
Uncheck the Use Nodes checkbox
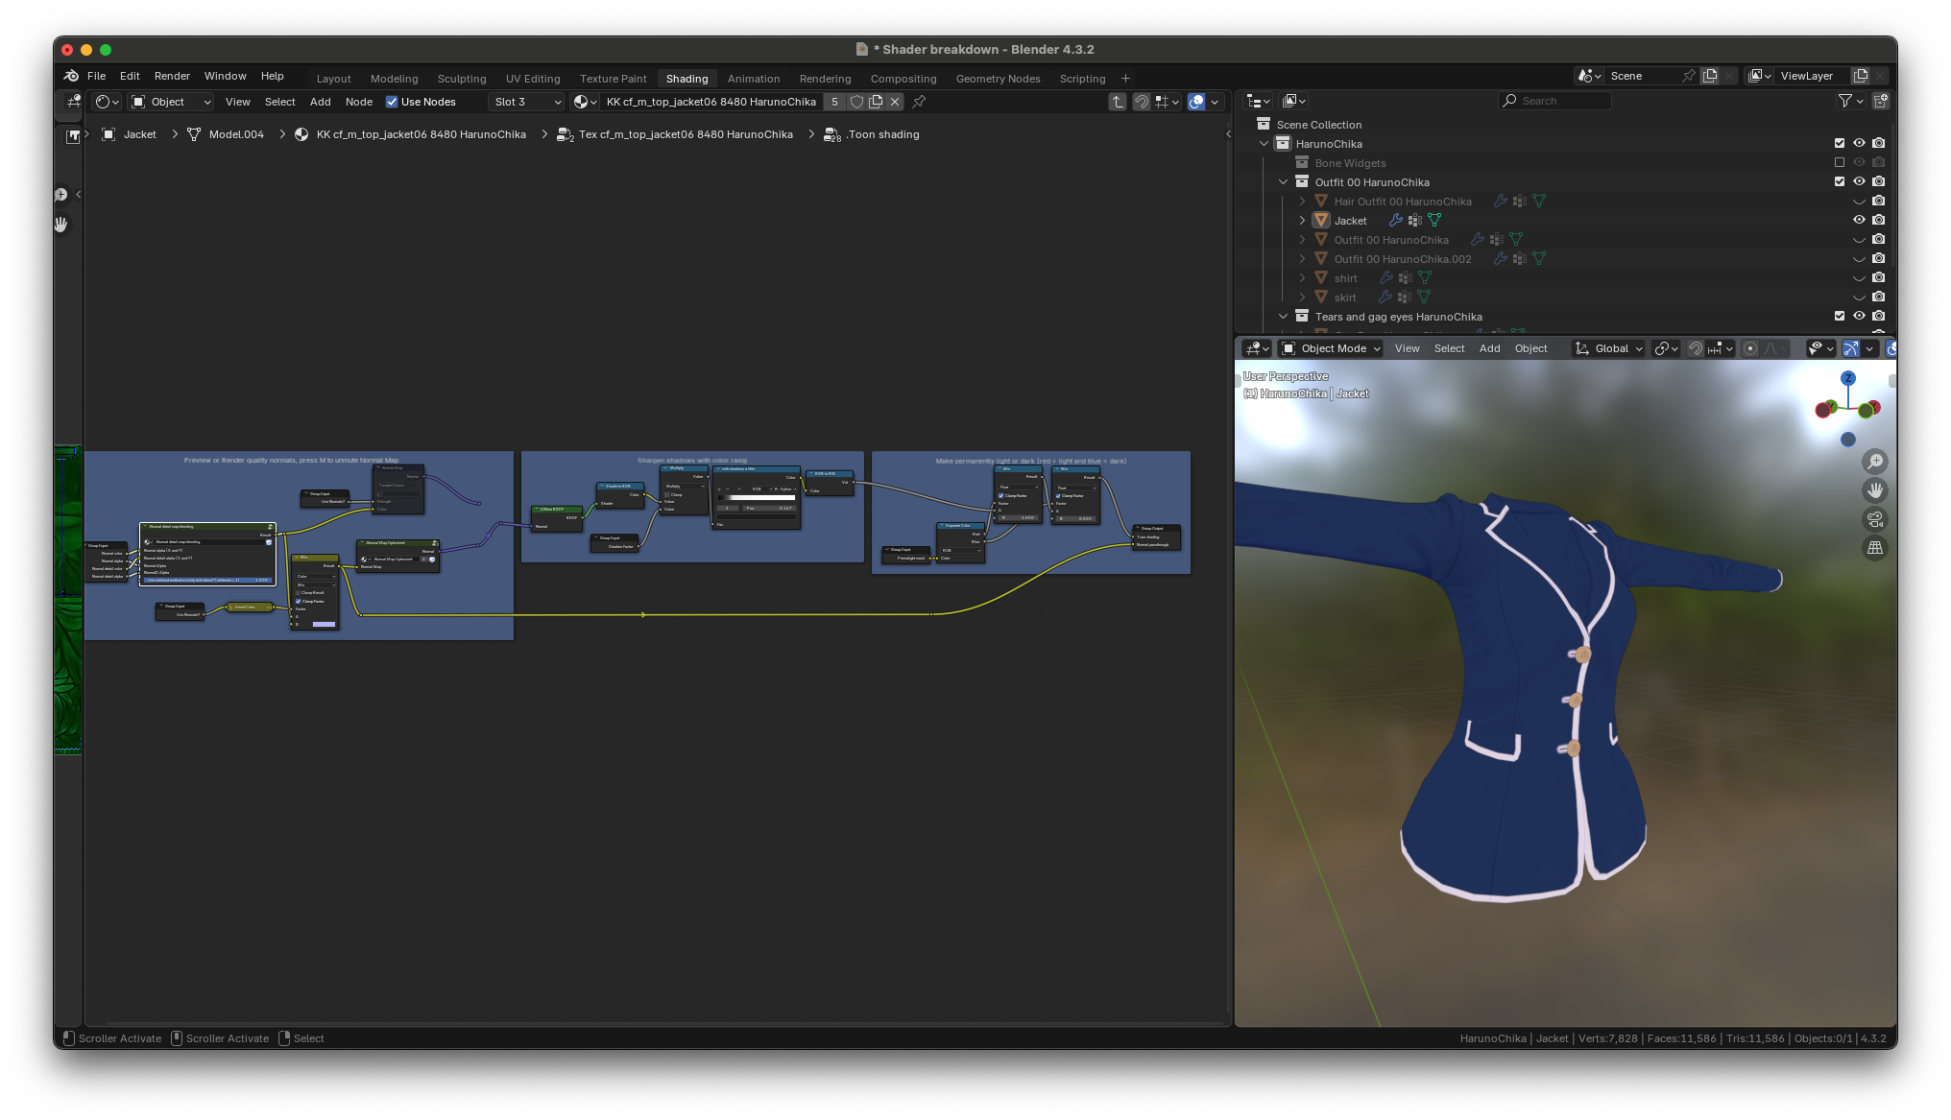(x=392, y=102)
